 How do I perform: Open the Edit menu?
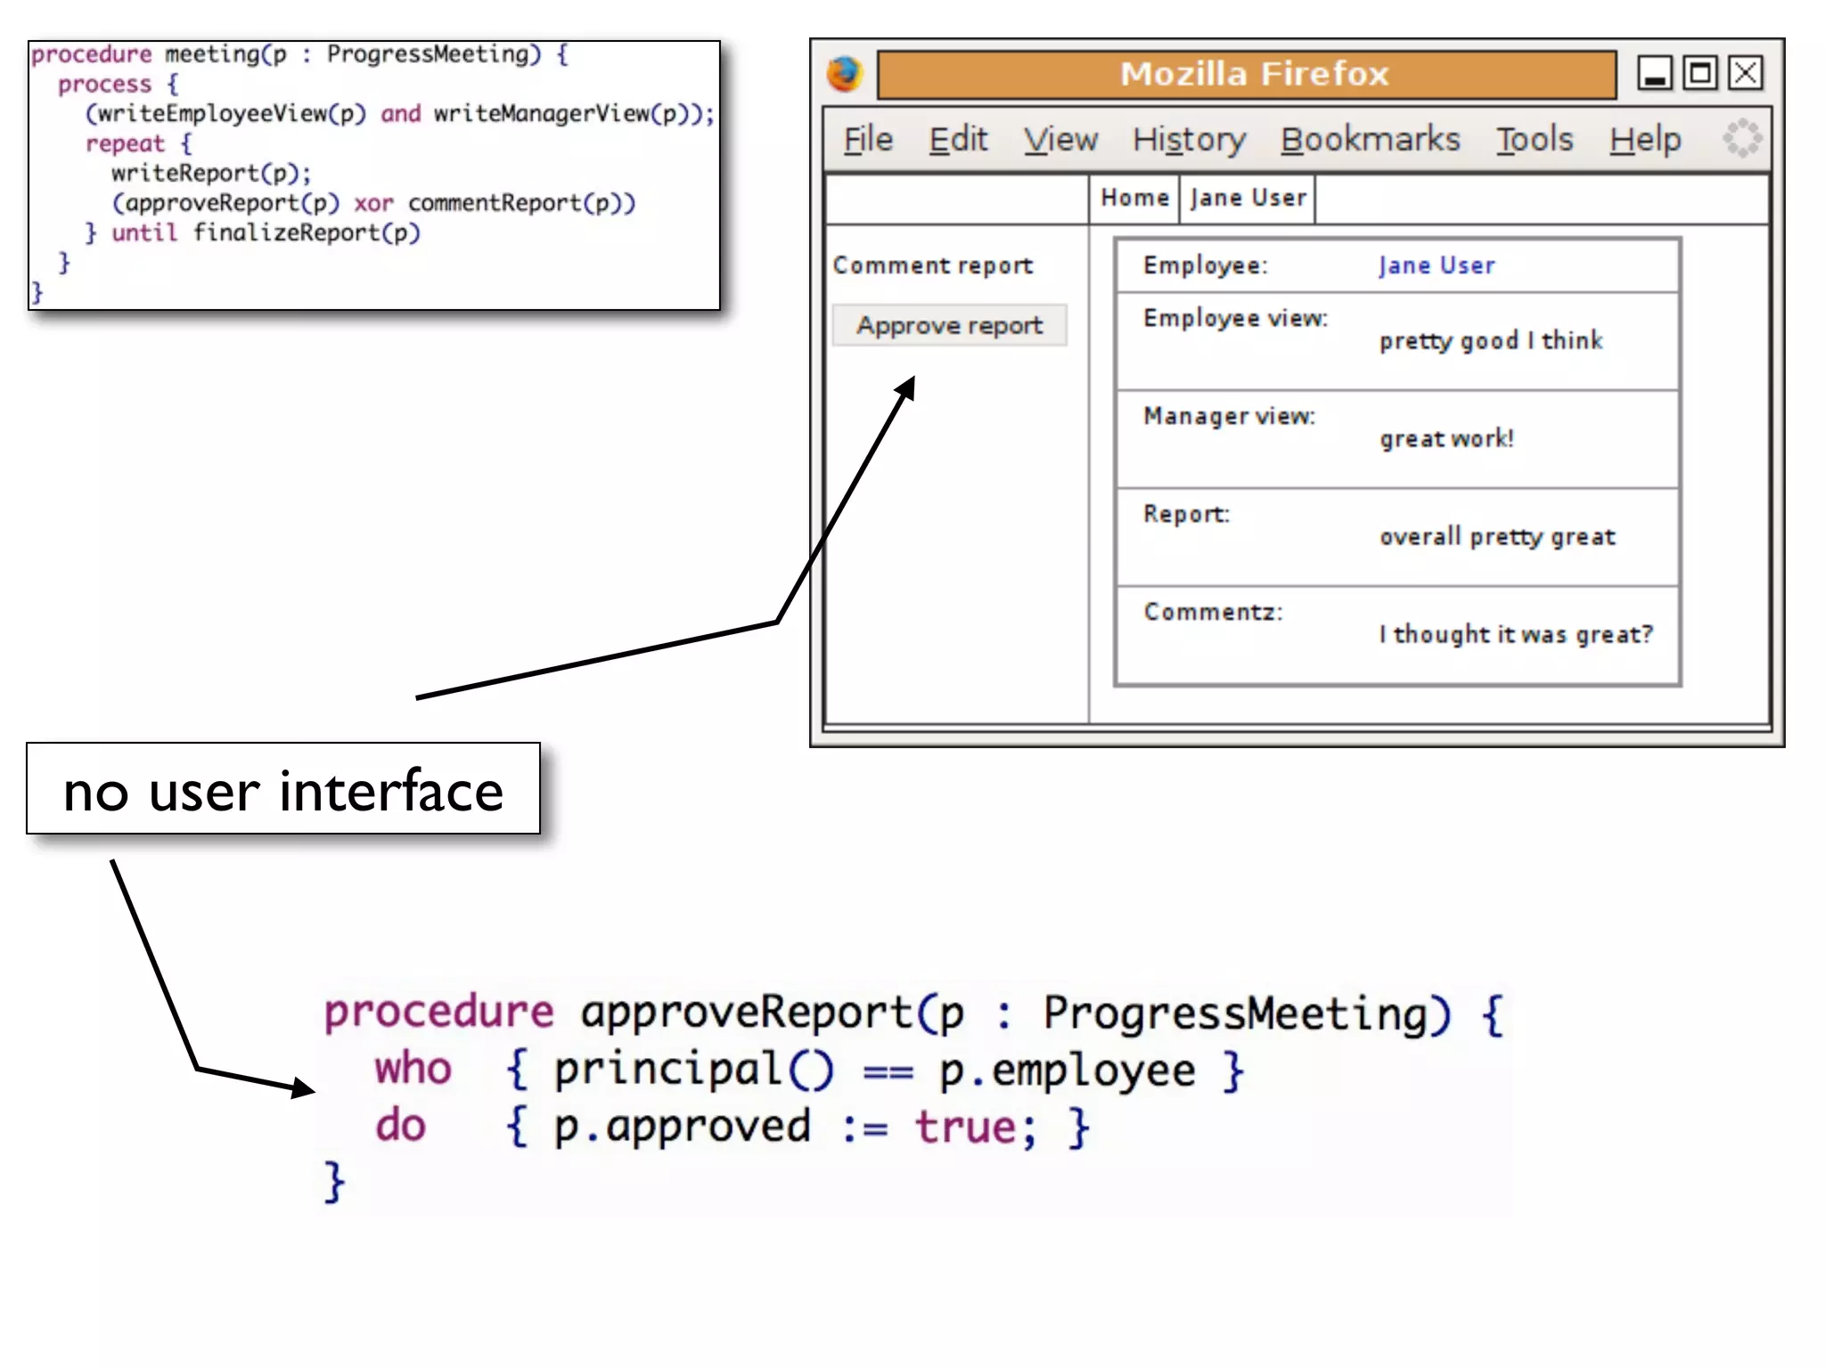(958, 140)
